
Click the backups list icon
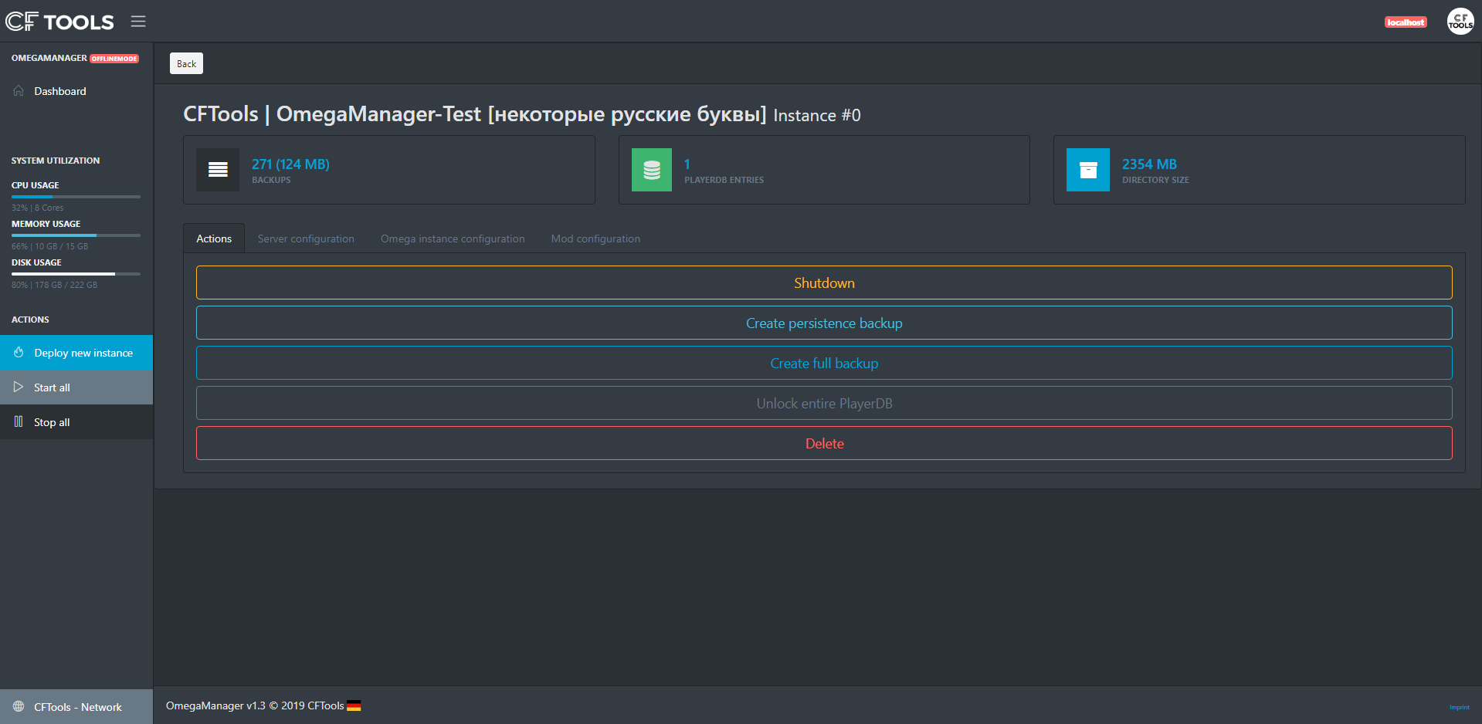[218, 170]
